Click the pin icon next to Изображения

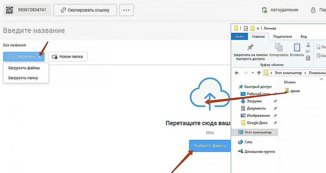point(275,116)
